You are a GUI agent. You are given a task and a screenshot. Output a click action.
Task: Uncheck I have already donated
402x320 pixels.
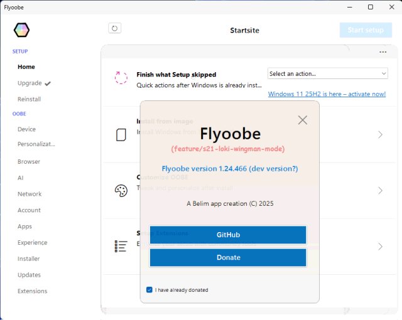pyautogui.click(x=149, y=290)
